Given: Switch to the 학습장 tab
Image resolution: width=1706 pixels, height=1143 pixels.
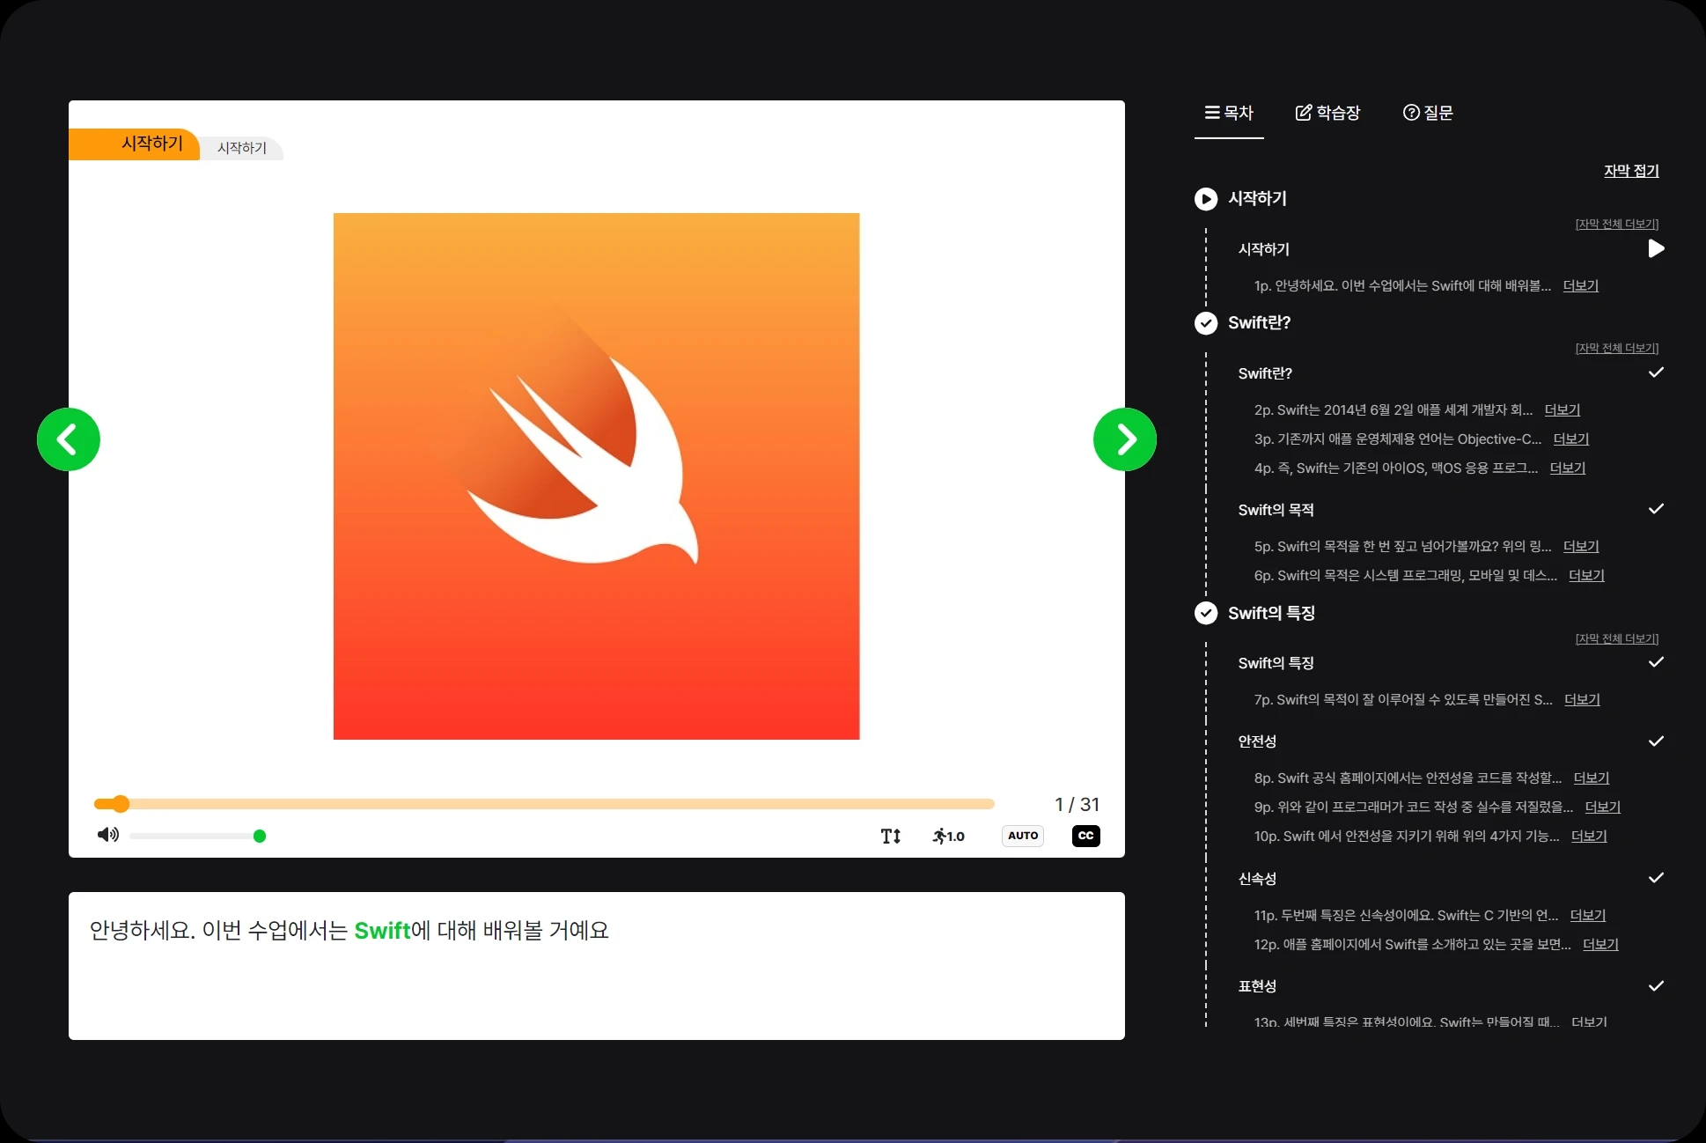Looking at the screenshot, I should (x=1327, y=113).
